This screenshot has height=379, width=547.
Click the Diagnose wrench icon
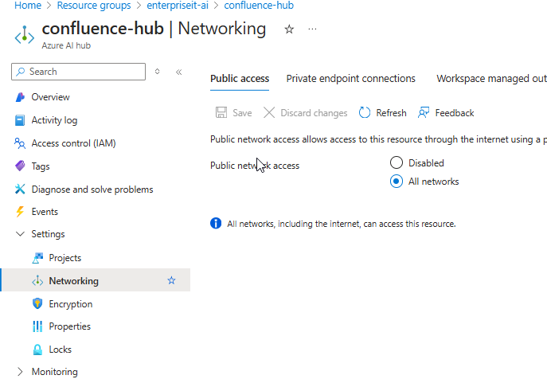click(20, 189)
